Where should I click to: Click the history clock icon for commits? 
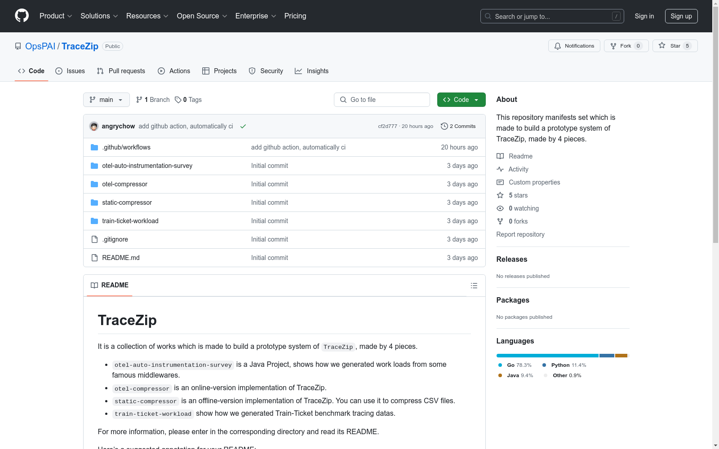tap(444, 126)
